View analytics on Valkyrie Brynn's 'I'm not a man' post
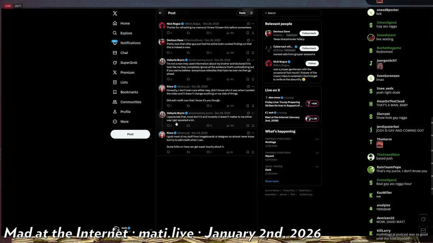 click(x=230, y=79)
